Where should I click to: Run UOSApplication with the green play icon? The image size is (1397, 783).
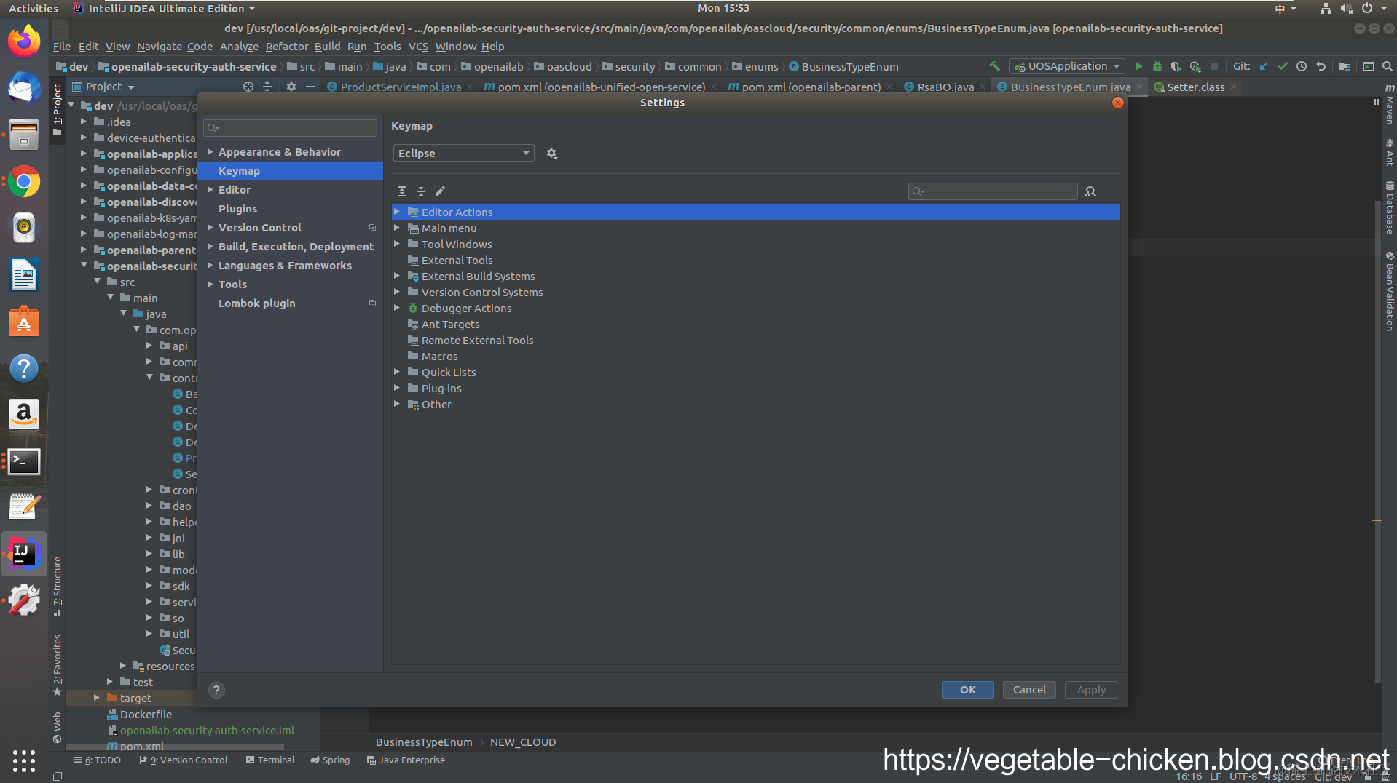click(x=1138, y=66)
